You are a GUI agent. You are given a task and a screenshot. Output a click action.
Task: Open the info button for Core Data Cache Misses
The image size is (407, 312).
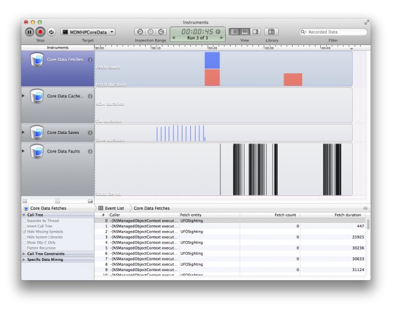(90, 96)
